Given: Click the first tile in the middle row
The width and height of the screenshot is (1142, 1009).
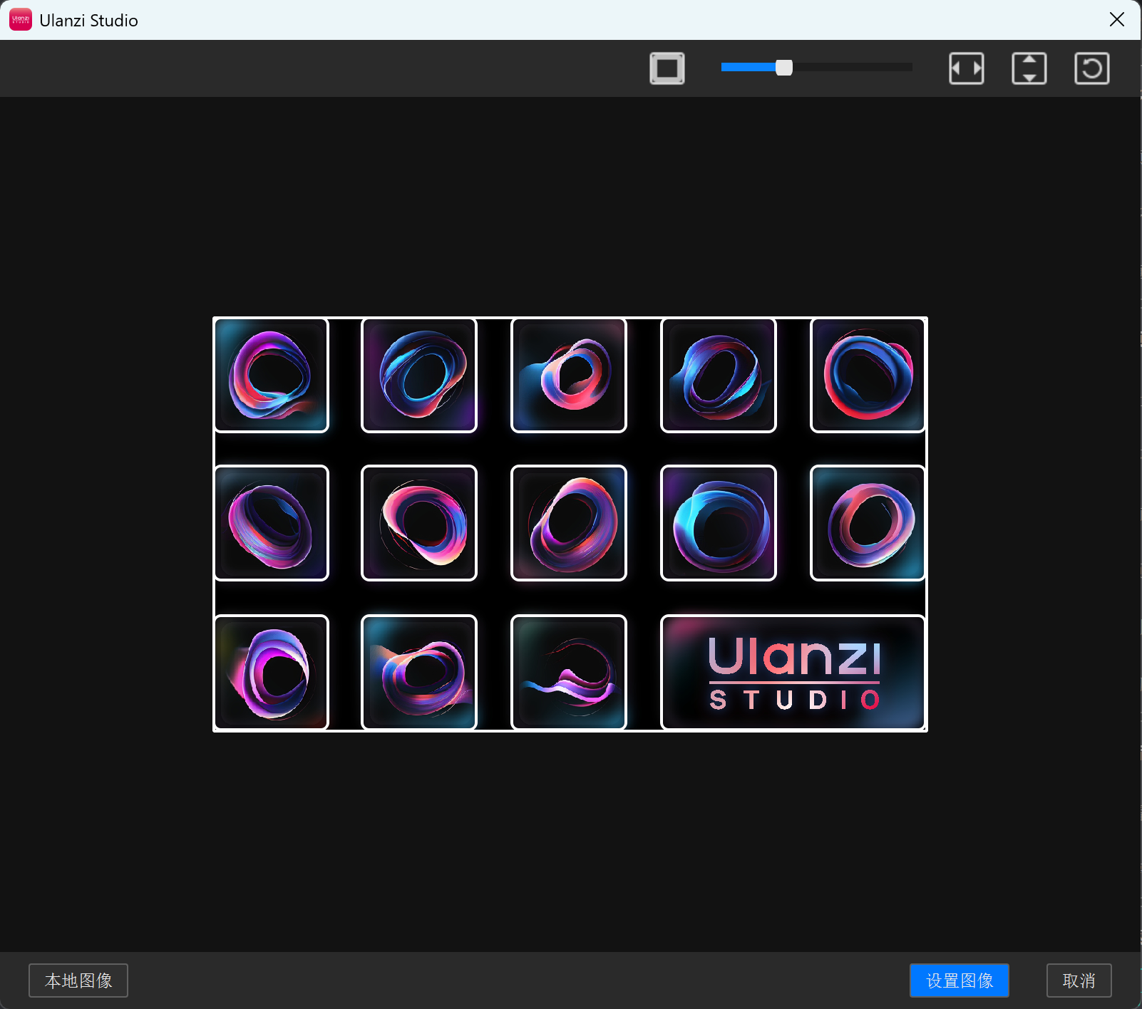Looking at the screenshot, I should [272, 523].
